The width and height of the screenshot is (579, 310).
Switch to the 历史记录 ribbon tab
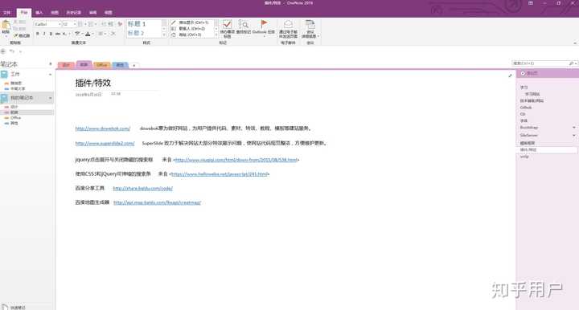point(73,13)
